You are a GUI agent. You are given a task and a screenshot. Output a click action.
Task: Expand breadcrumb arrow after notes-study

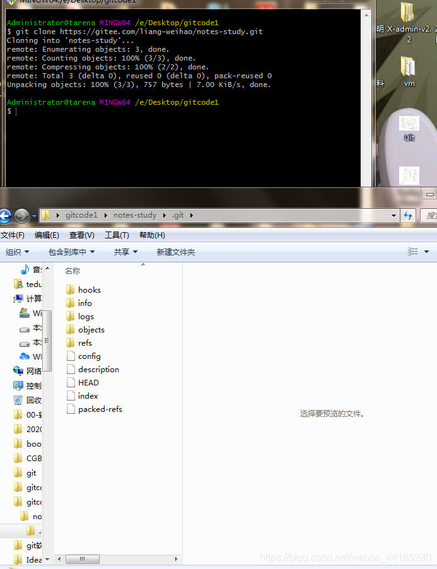pyautogui.click(x=164, y=216)
